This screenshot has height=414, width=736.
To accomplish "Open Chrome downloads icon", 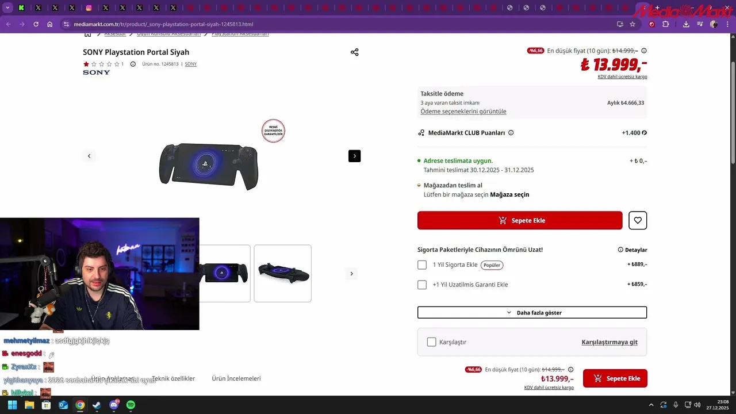I will click(686, 24).
